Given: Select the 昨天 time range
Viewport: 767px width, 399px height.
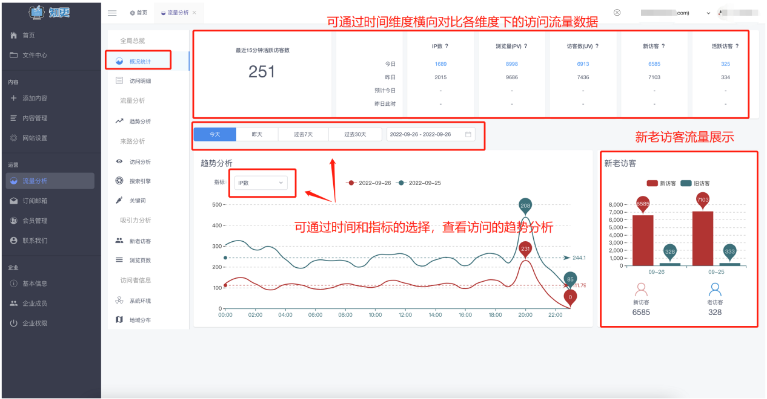Looking at the screenshot, I should tap(257, 134).
